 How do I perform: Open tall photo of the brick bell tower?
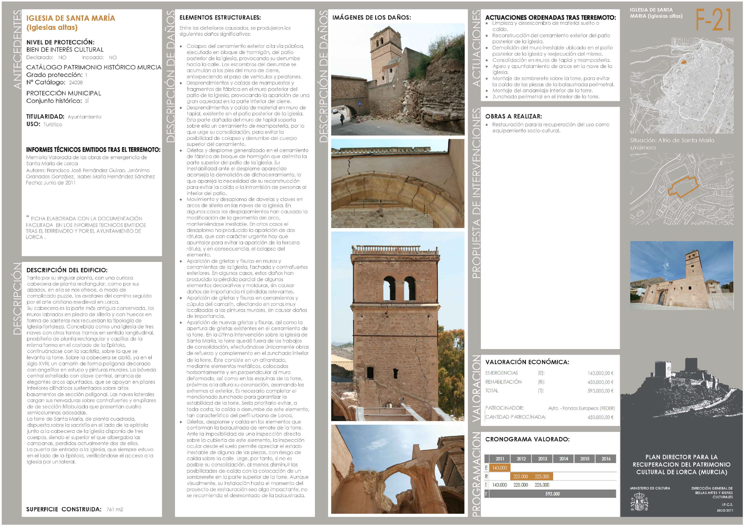click(x=398, y=326)
